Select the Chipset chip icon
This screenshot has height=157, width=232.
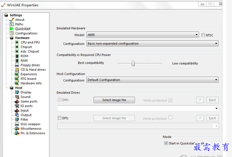pyautogui.click(x=17, y=47)
